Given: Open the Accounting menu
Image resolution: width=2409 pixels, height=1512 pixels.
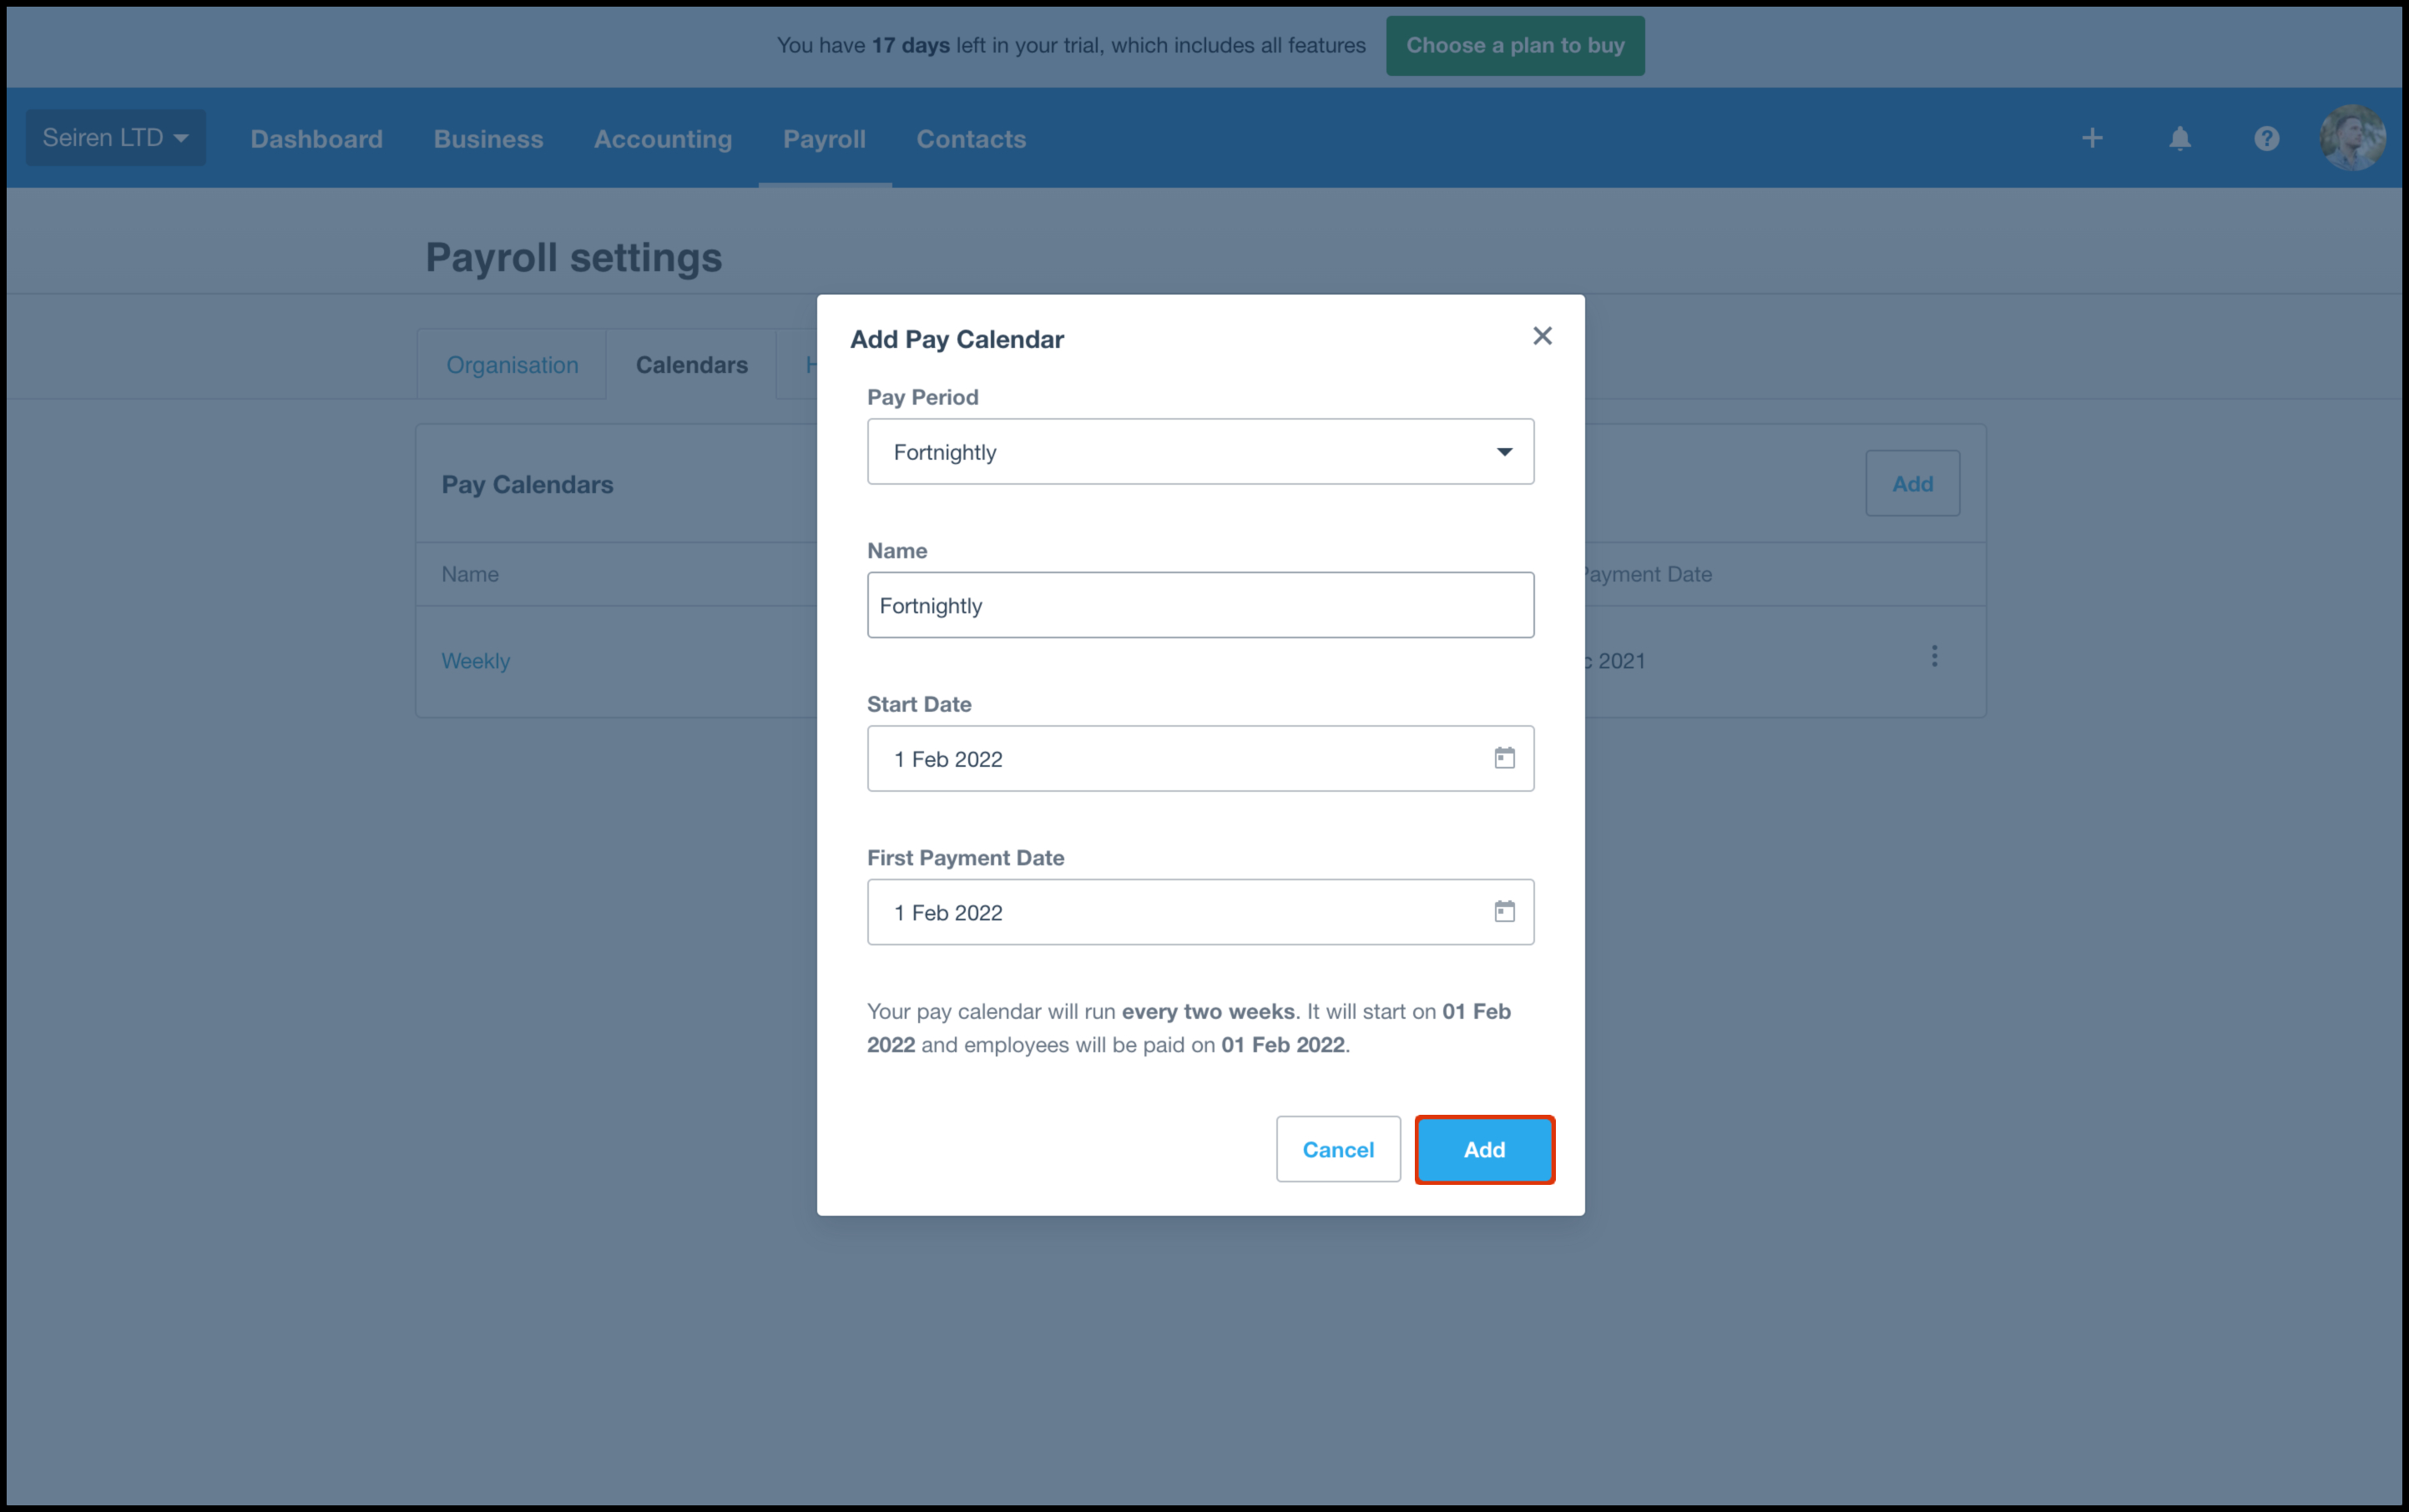Looking at the screenshot, I should pos(662,139).
